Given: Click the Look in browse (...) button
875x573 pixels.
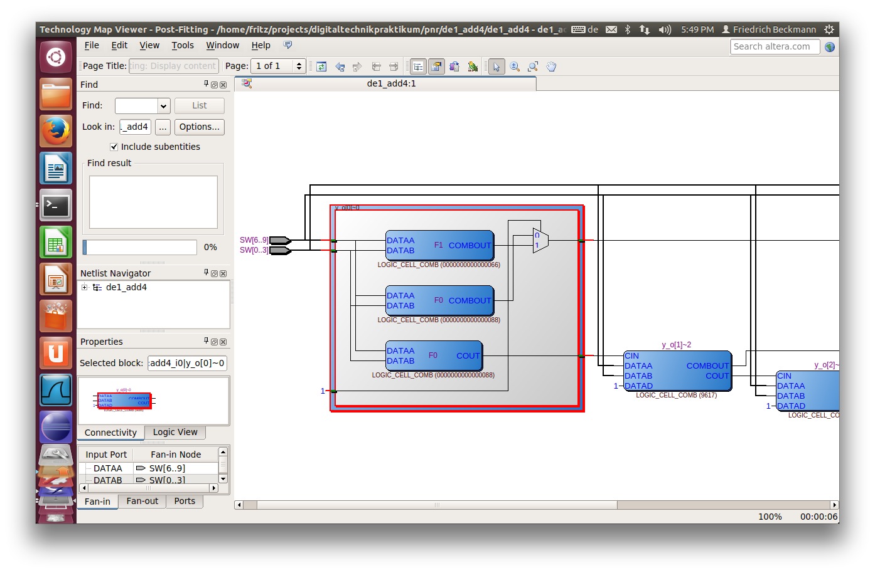Looking at the screenshot, I should coord(163,127).
